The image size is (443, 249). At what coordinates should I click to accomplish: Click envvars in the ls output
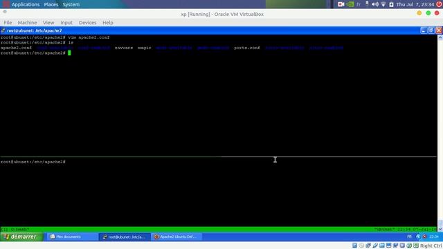pyautogui.click(x=124, y=48)
